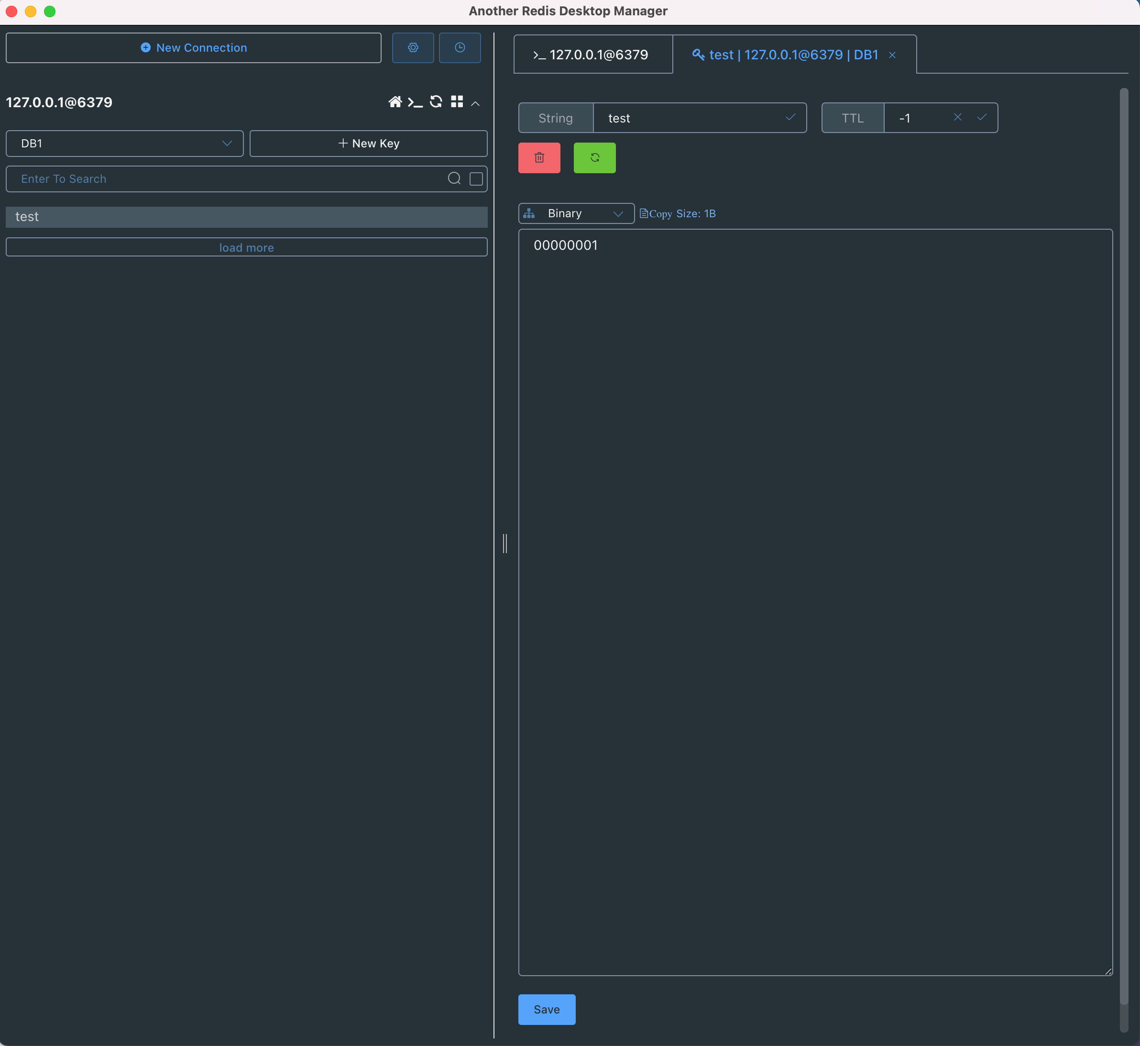Click the value textarea showing 00000001
The height and width of the screenshot is (1046, 1140).
coord(815,602)
